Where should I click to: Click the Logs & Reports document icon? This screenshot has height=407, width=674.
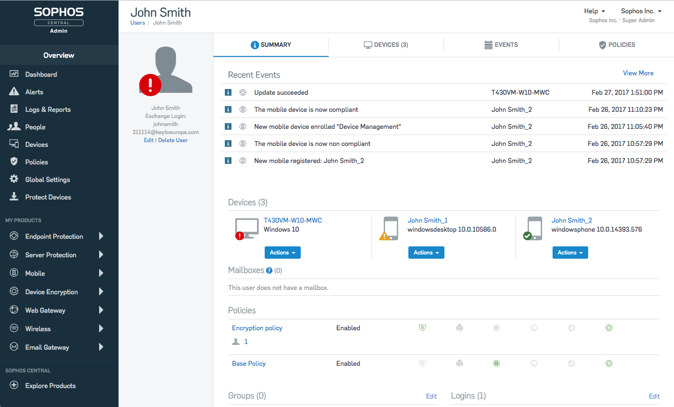click(14, 109)
